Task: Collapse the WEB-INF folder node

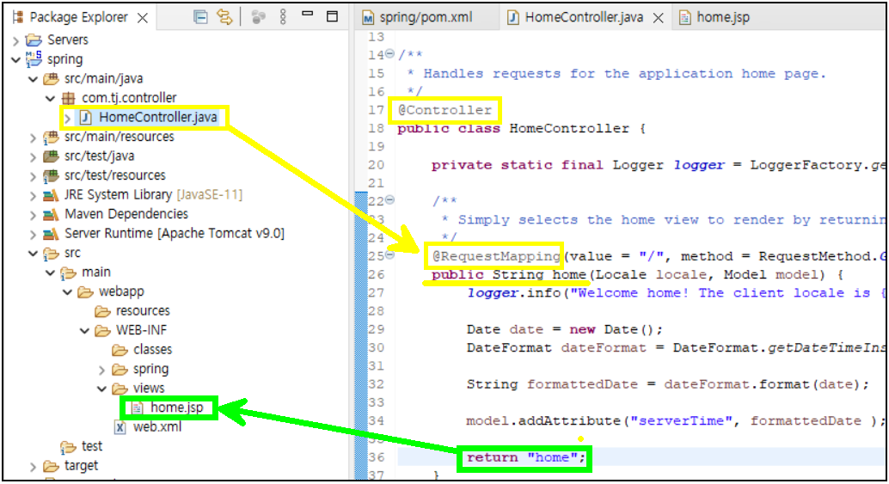Action: click(84, 330)
